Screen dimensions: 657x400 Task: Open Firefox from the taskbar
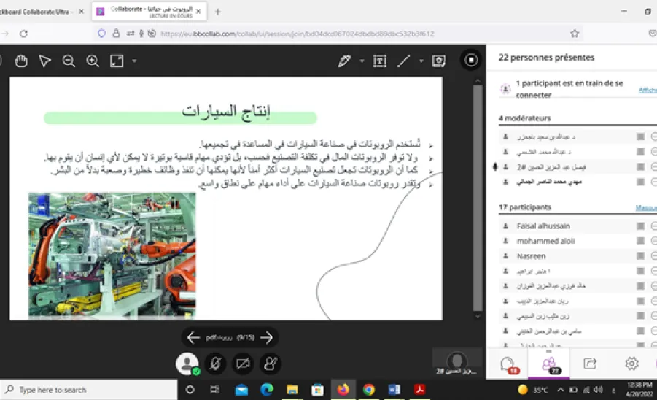(343, 390)
